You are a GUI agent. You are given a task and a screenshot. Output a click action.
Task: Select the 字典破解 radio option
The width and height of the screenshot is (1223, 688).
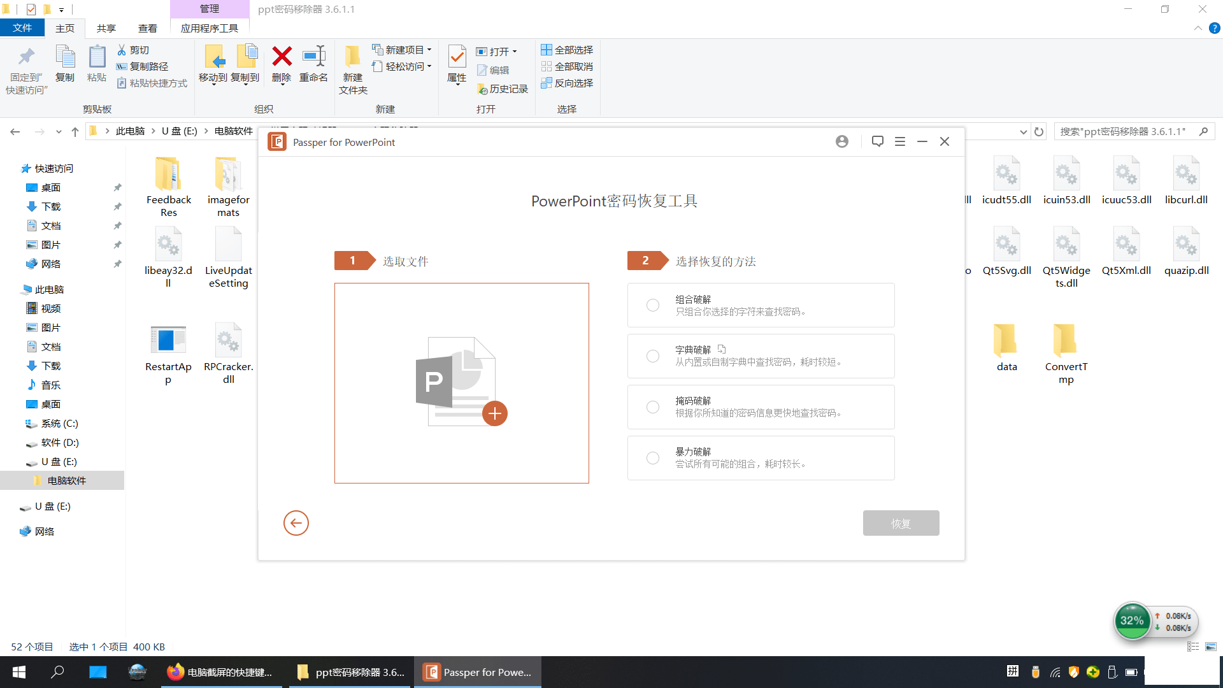pyautogui.click(x=653, y=356)
